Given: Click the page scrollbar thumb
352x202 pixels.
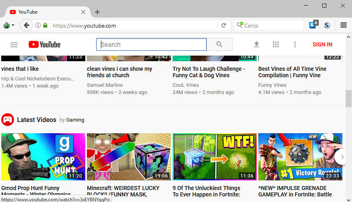Looking at the screenshot, I should pyautogui.click(x=348, y=99).
